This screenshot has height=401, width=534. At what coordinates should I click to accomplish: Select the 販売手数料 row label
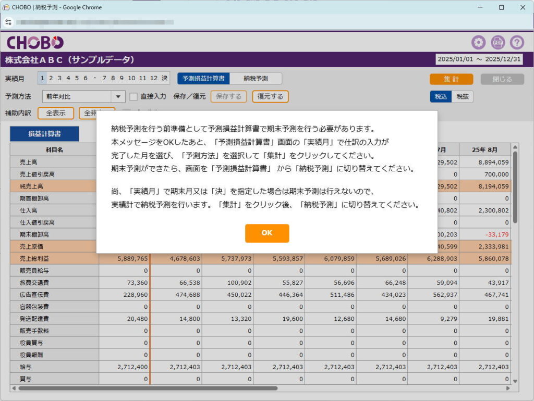pos(34,331)
